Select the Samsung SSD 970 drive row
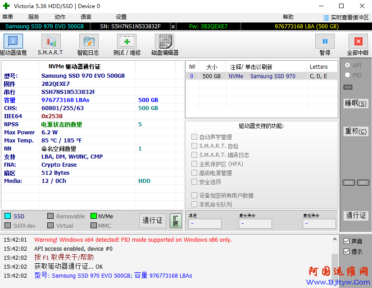 [261, 76]
